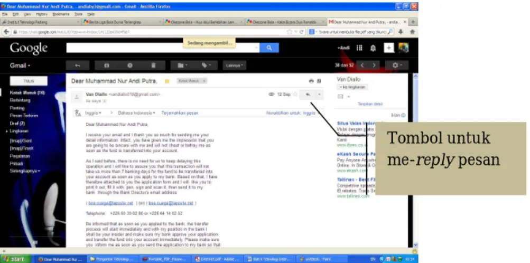
Task: Add Van Diallo with '+ ke lingkaran' button
Action: [352, 87]
